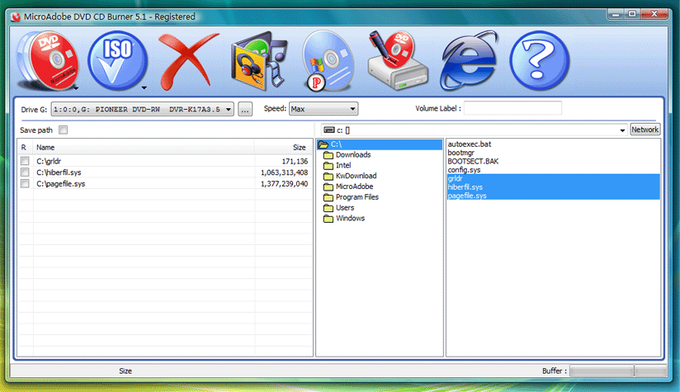This screenshot has width=680, height=392.
Task: Minimize the DVD CD Burner window
Action: (x=616, y=14)
